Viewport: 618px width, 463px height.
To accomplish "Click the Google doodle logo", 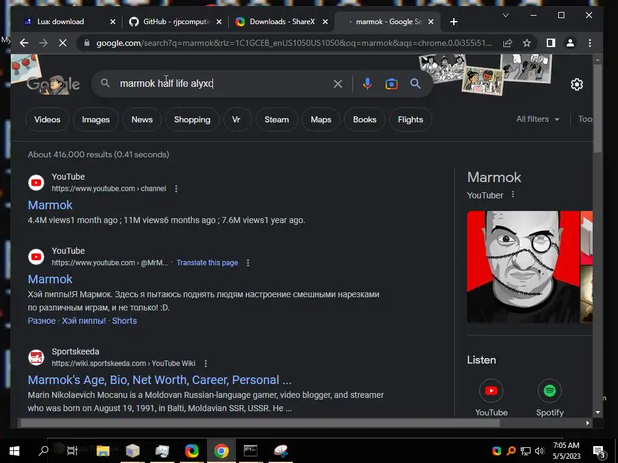I will point(53,84).
